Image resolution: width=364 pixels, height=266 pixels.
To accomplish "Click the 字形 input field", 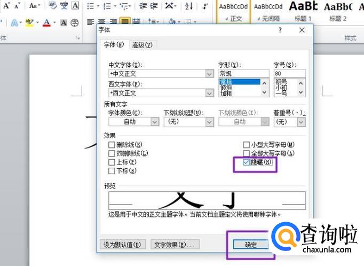I will [244, 74].
